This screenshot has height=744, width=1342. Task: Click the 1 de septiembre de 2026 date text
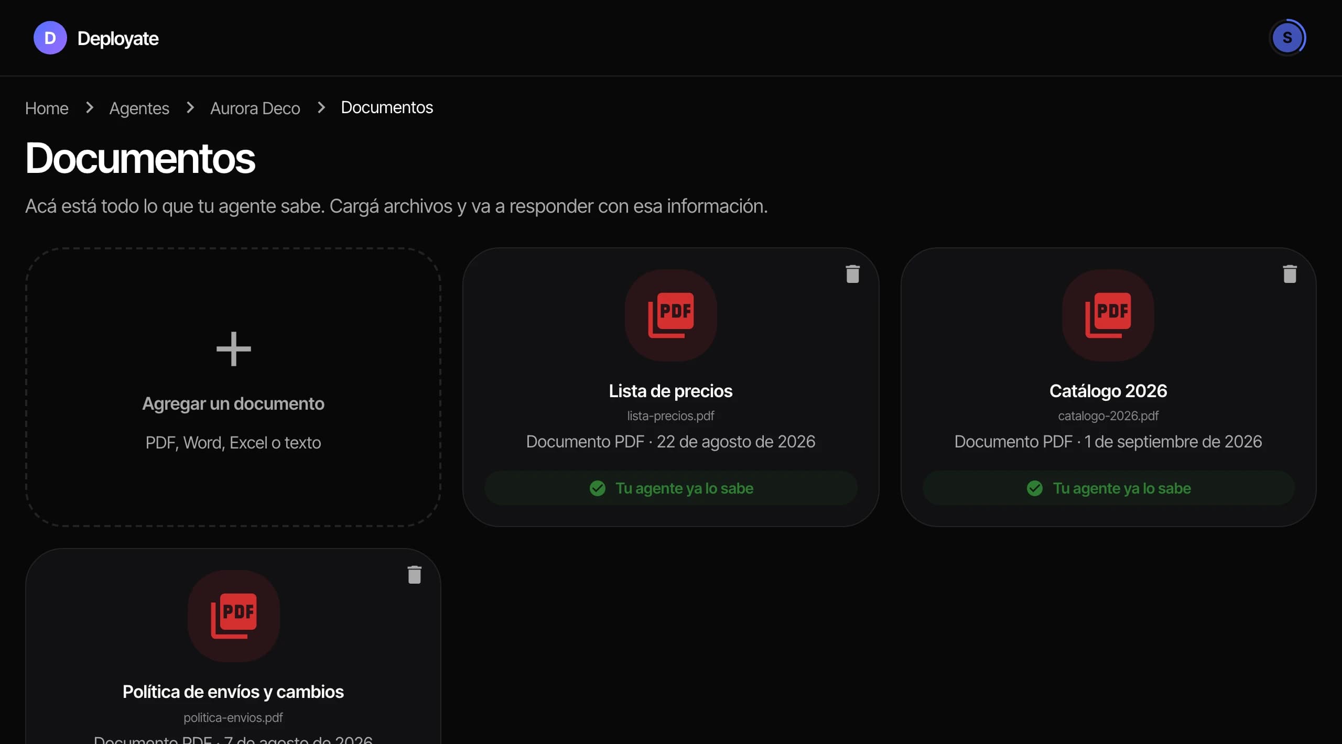click(1173, 442)
